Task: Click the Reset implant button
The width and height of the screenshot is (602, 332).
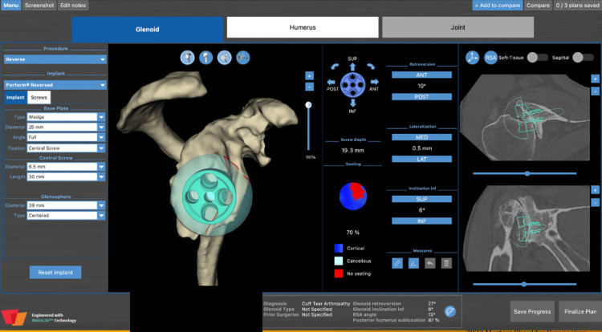Action: coord(55,272)
